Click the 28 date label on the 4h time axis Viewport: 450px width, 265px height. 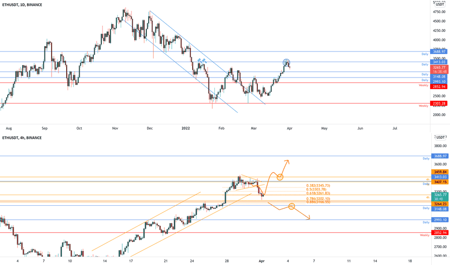227,261
